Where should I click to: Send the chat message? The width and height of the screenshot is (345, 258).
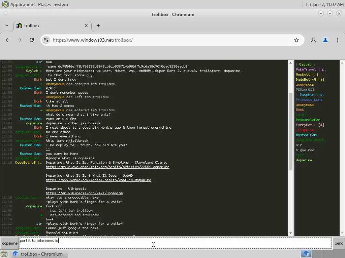coord(339,243)
